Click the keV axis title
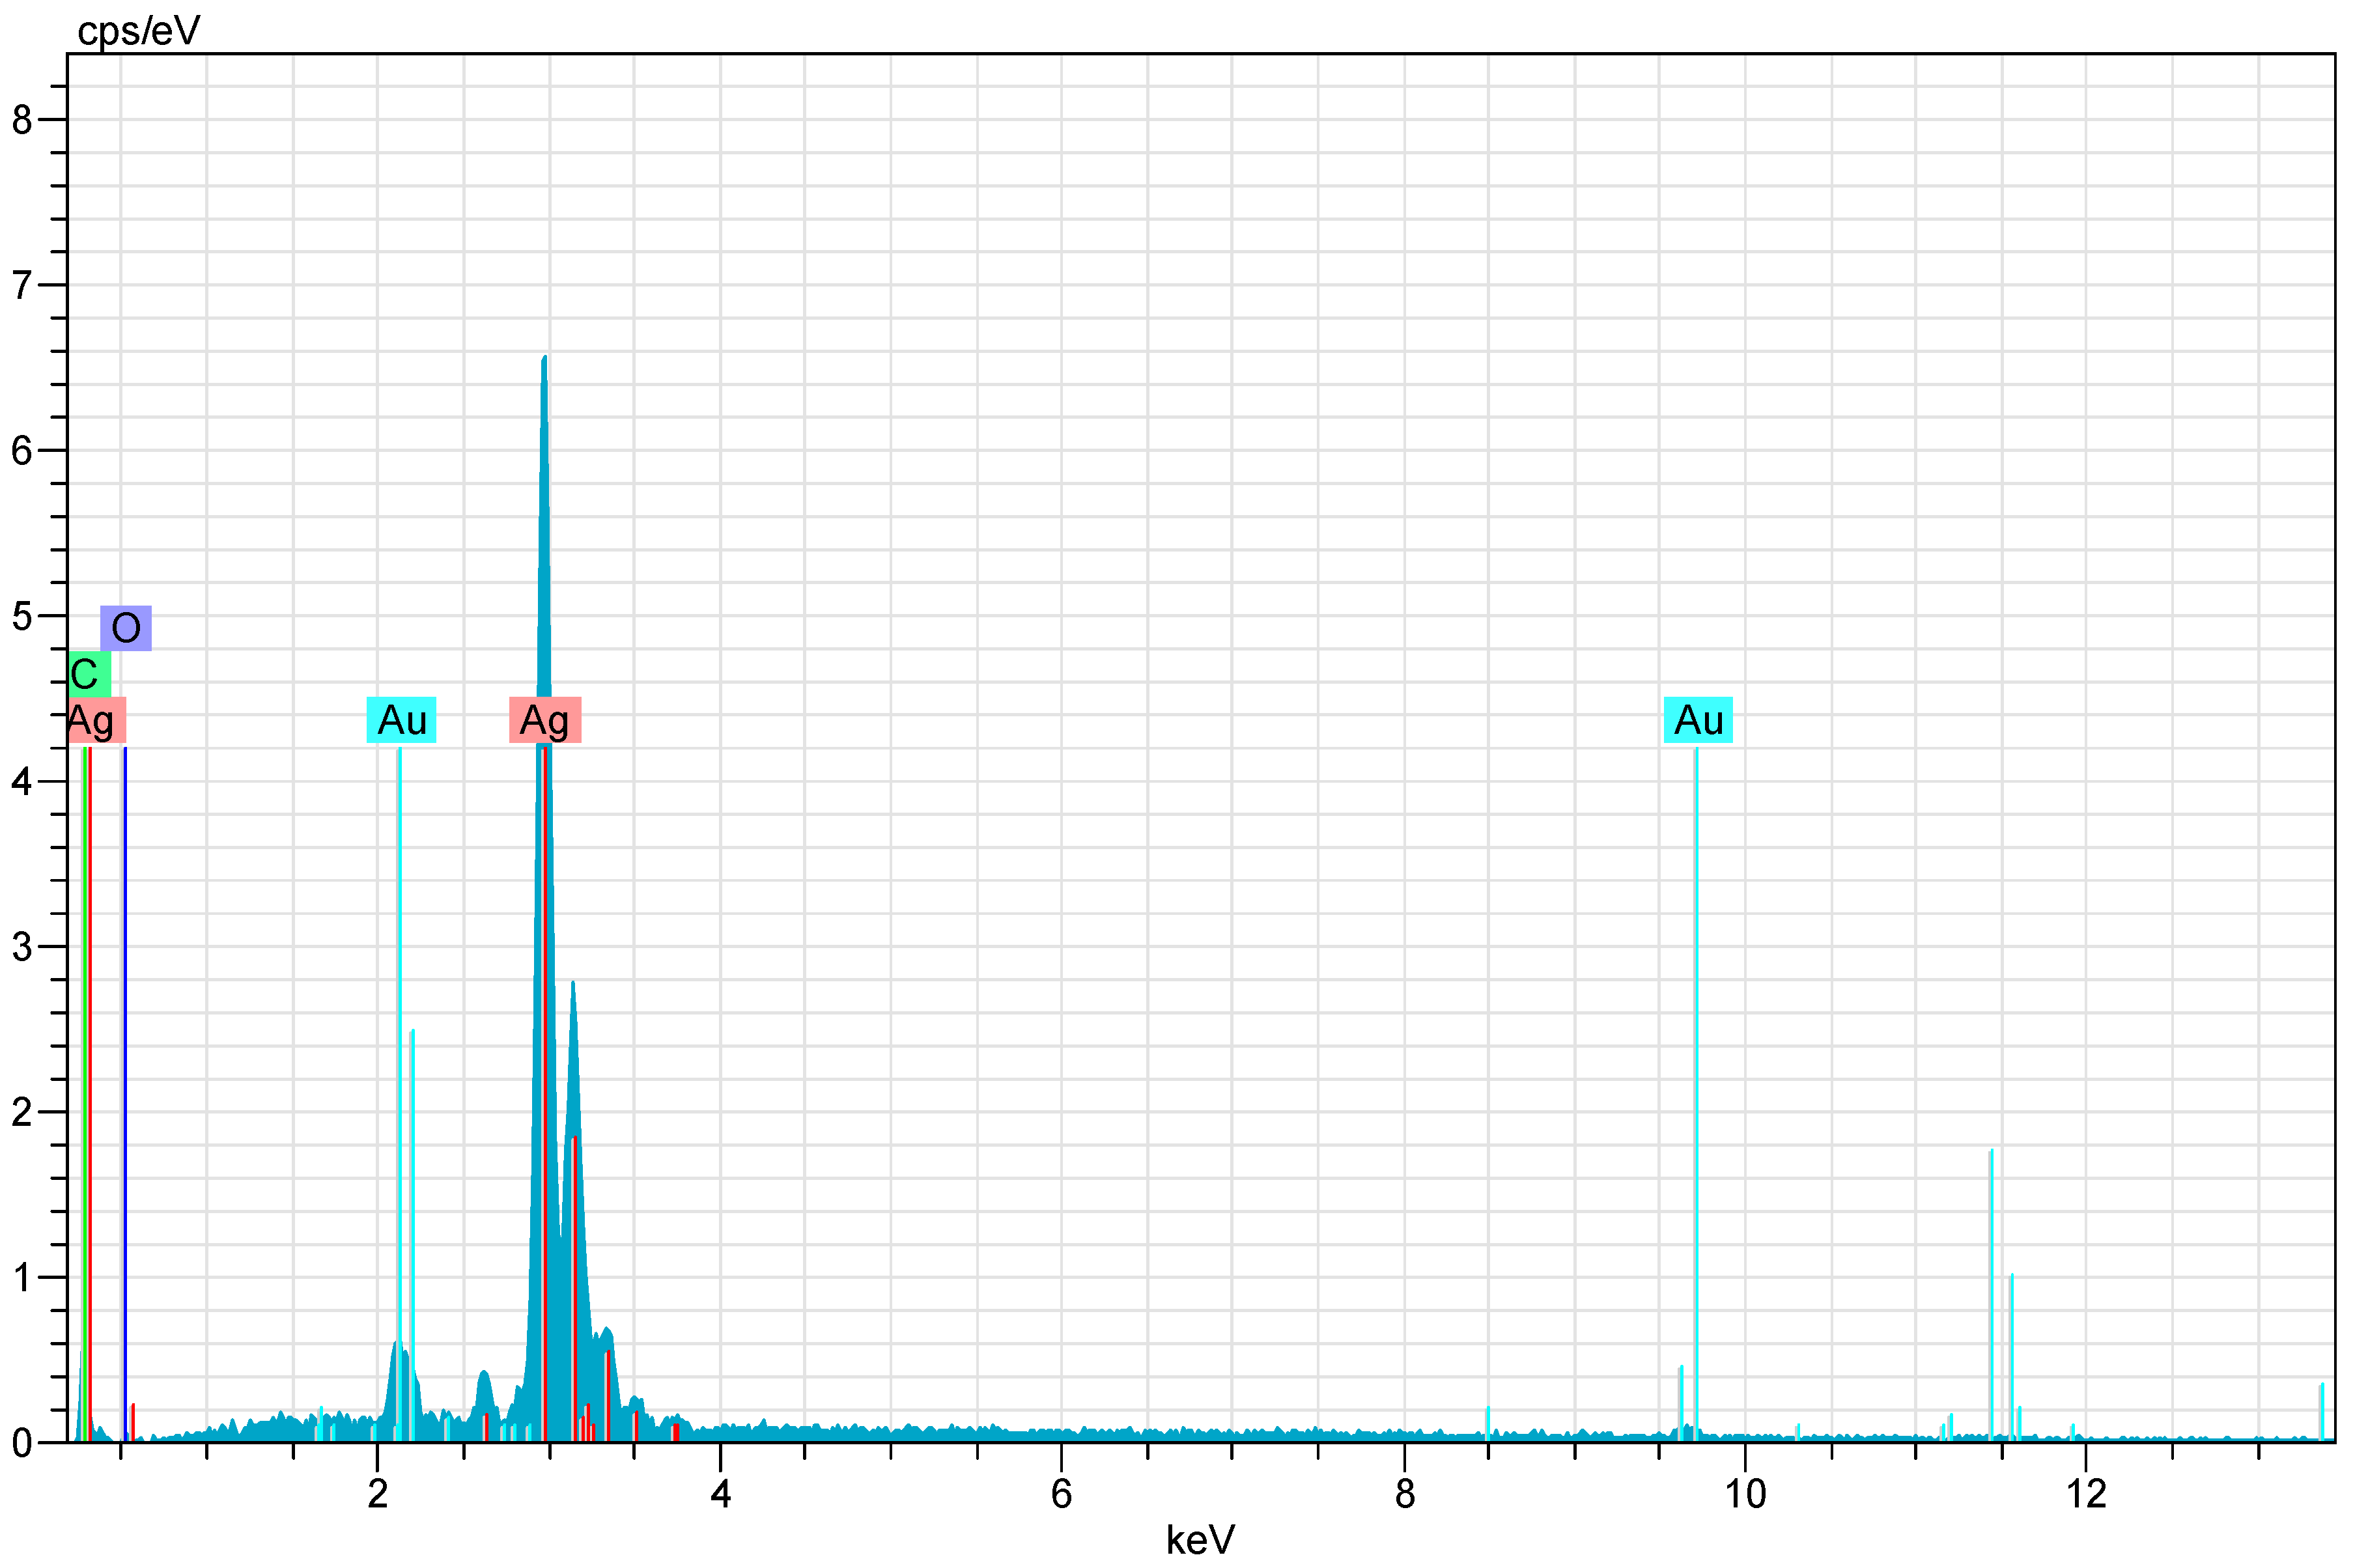 [x=1201, y=1541]
